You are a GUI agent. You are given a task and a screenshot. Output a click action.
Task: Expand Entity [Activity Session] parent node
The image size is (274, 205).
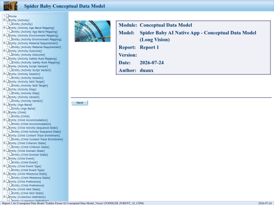point(5,73)
